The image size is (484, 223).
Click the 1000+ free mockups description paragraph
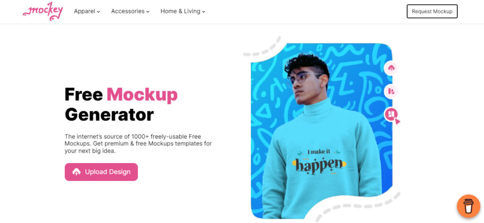tap(138, 144)
